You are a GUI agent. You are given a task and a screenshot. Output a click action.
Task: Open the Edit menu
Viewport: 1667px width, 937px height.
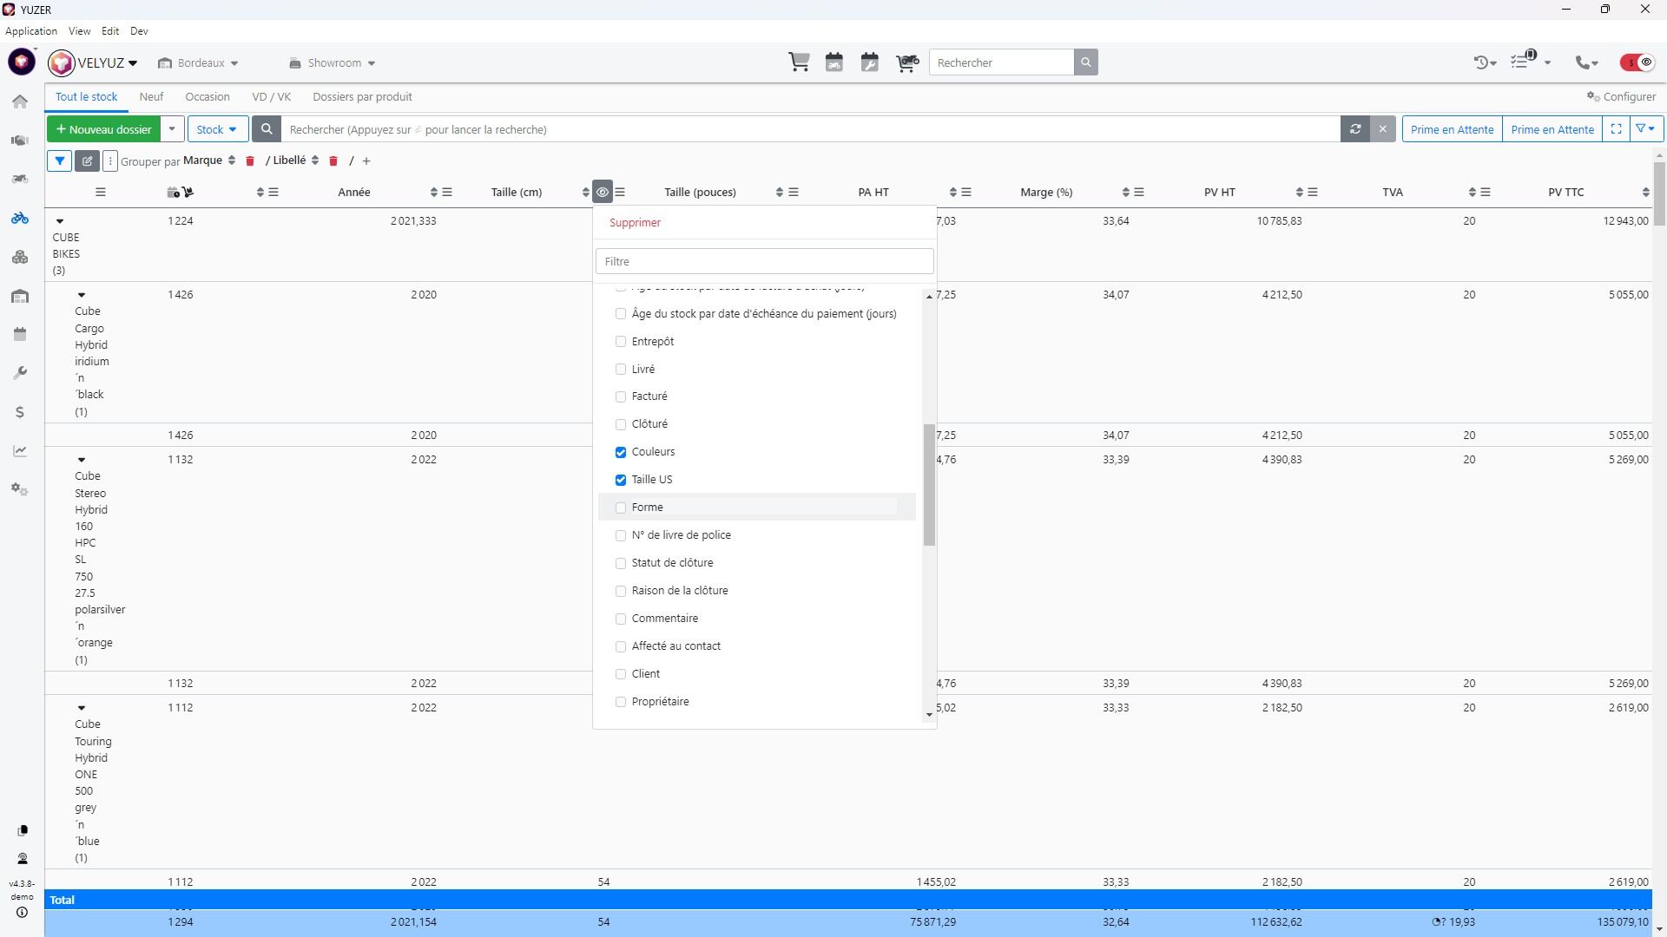(x=109, y=30)
